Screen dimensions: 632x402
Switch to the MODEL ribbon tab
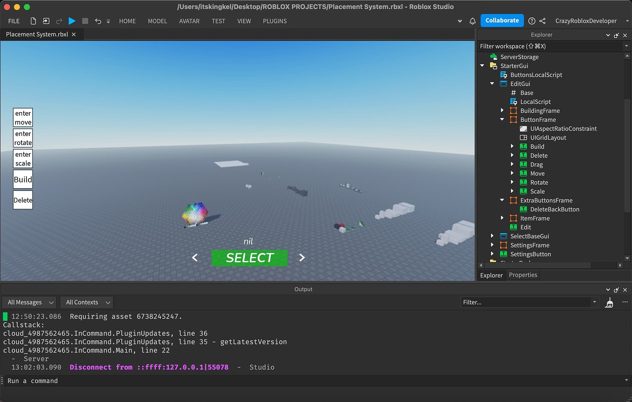(x=157, y=21)
